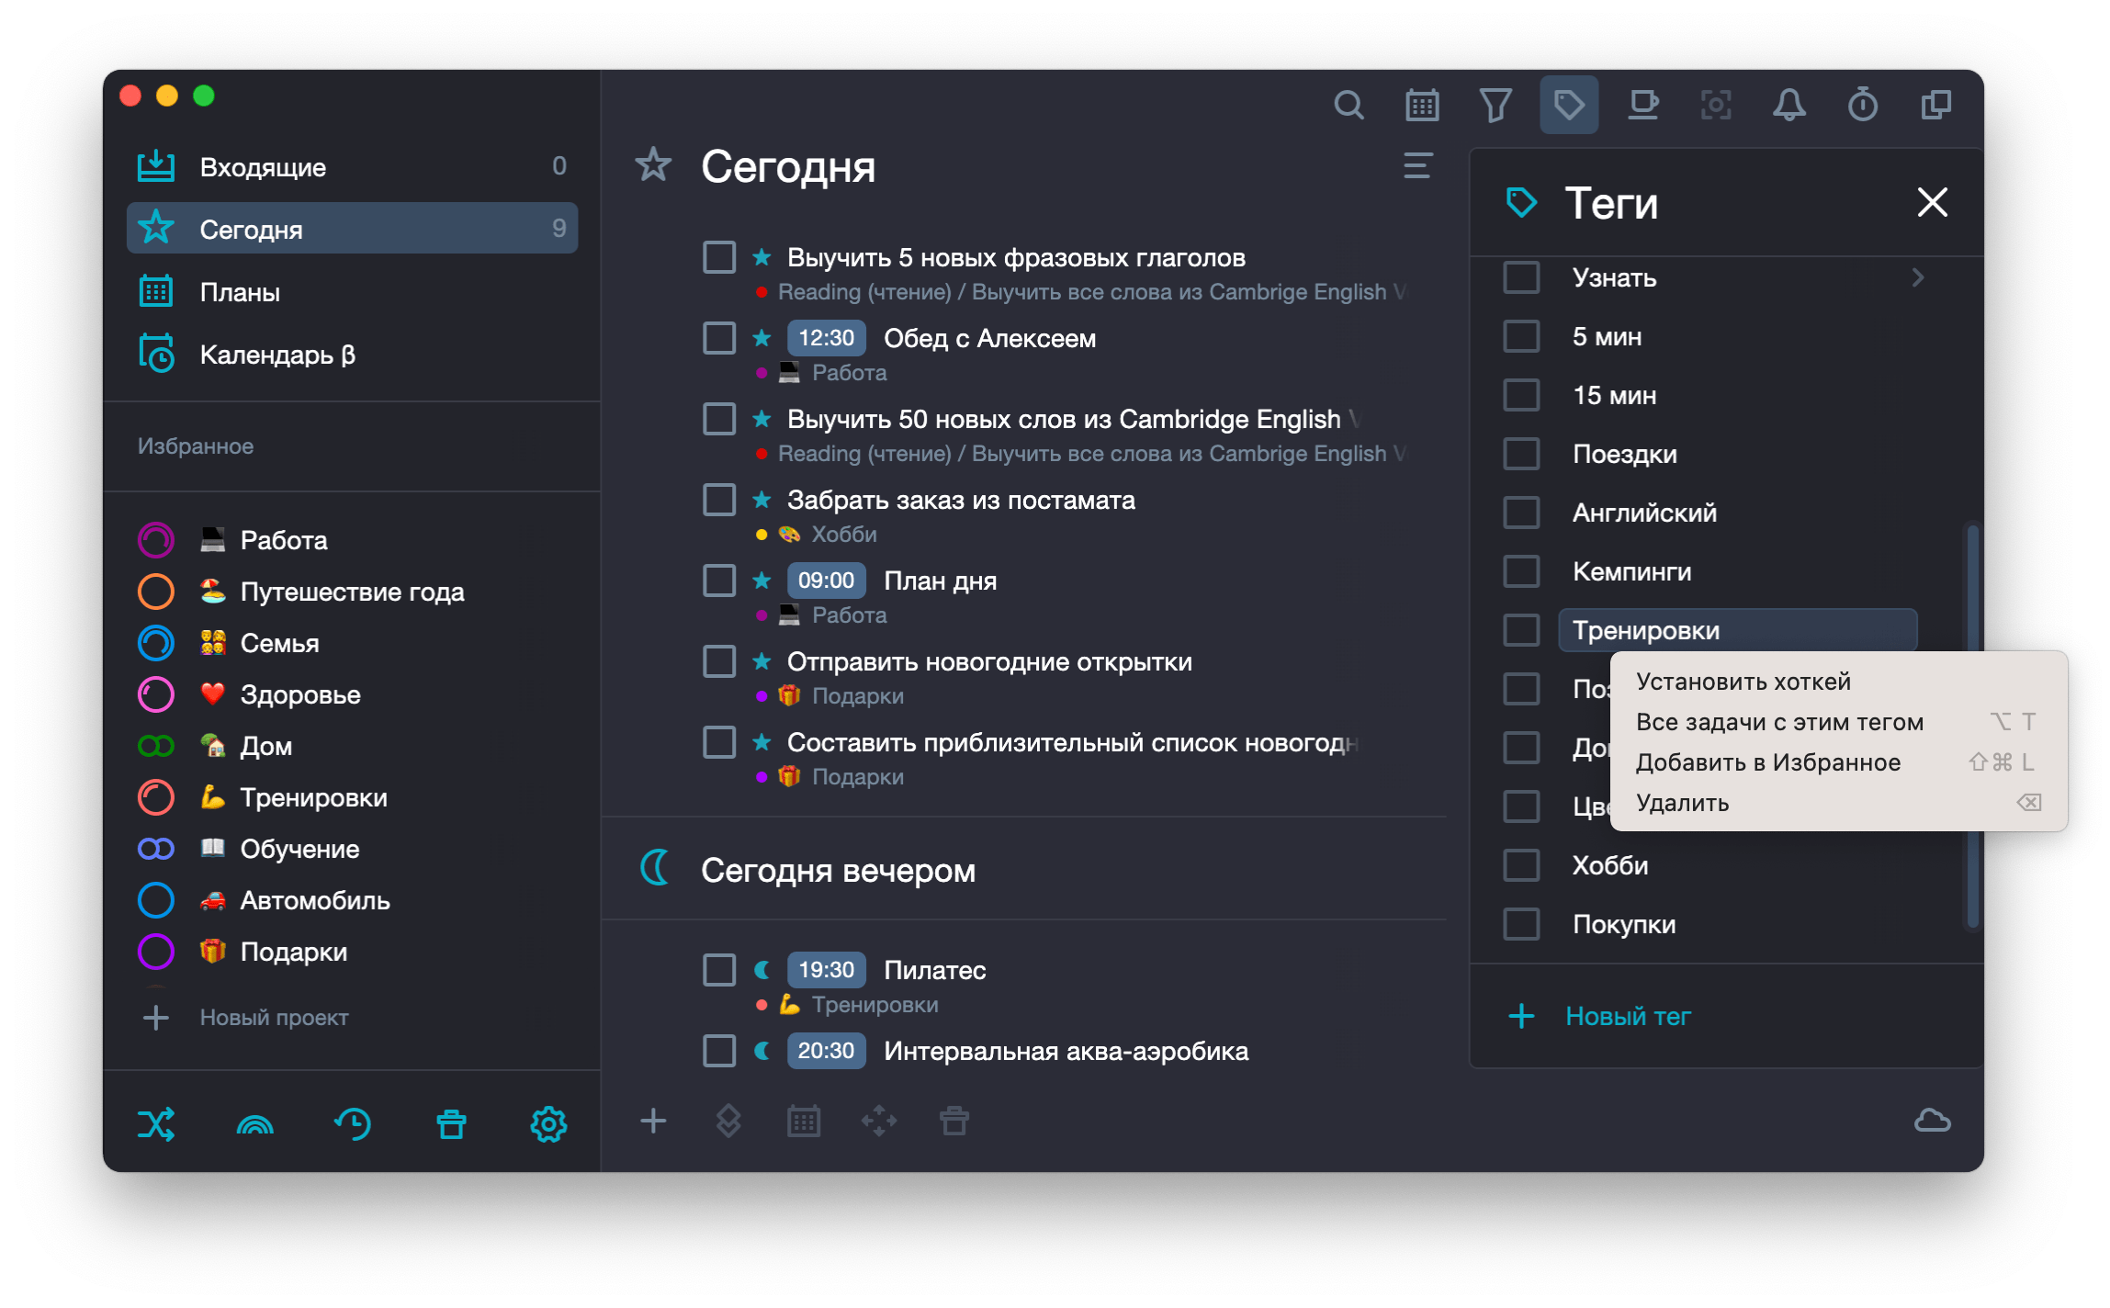Expand the Узнать tag chevron

pos(1918,277)
